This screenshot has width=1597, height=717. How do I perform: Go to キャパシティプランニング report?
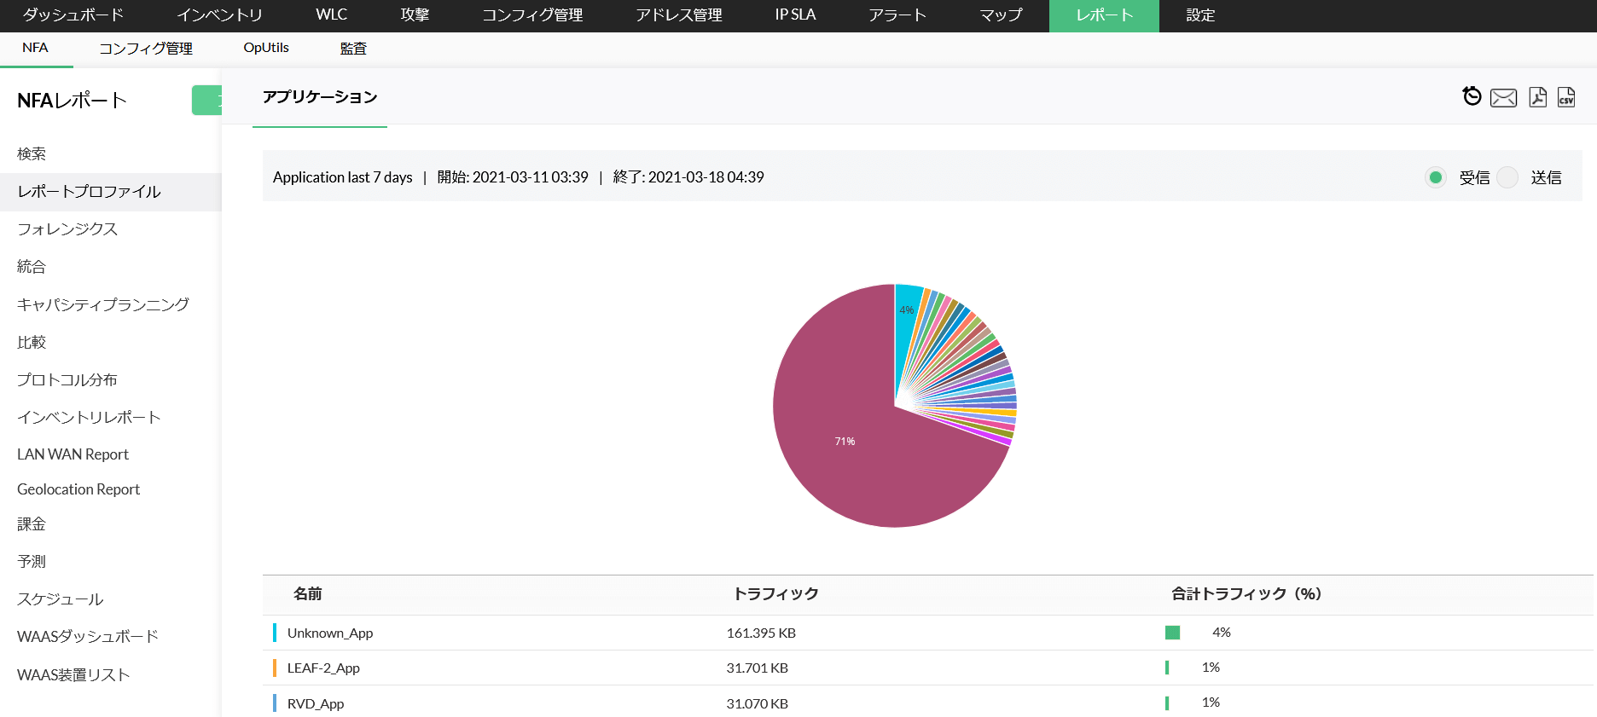(103, 304)
